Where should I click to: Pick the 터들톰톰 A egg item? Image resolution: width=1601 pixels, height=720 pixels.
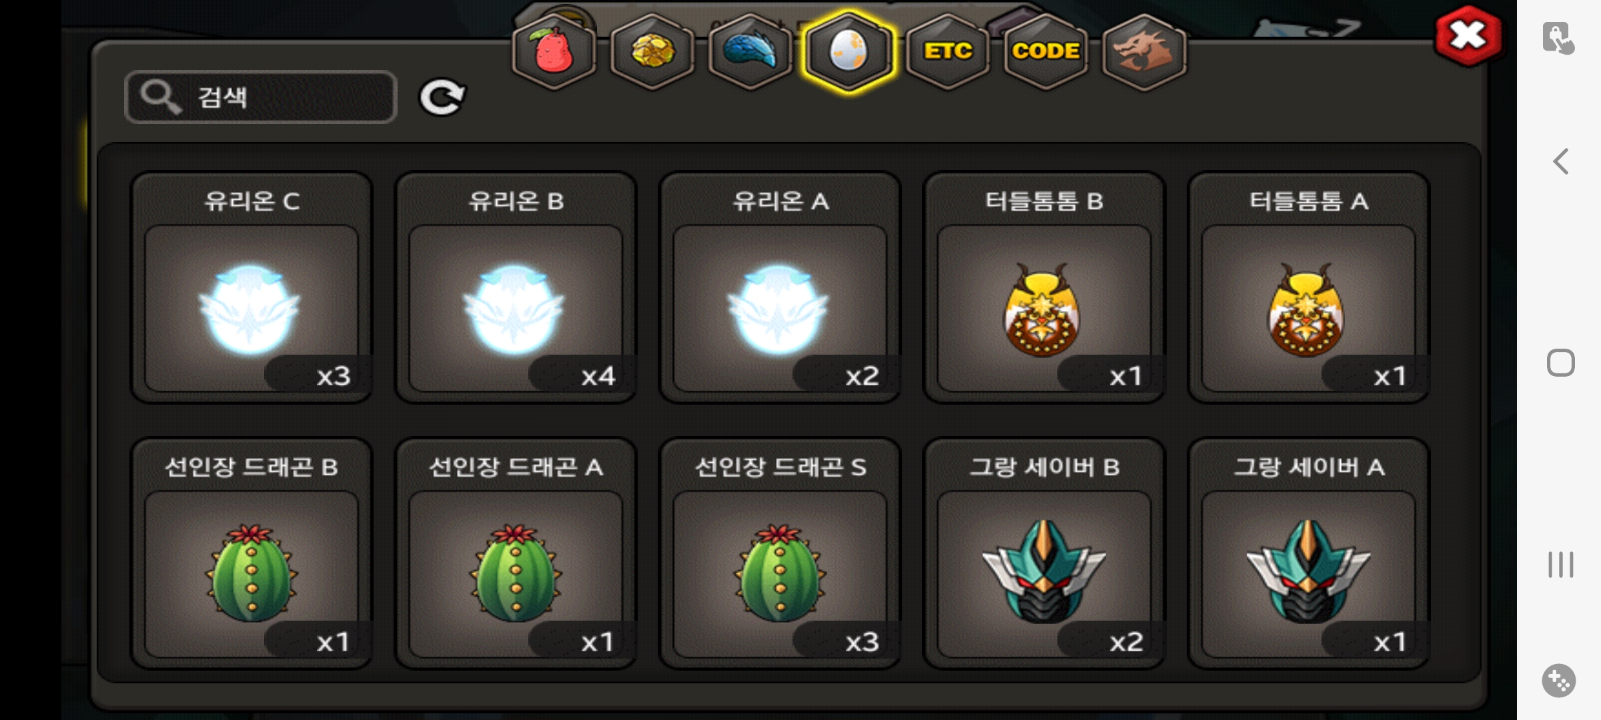click(1308, 288)
